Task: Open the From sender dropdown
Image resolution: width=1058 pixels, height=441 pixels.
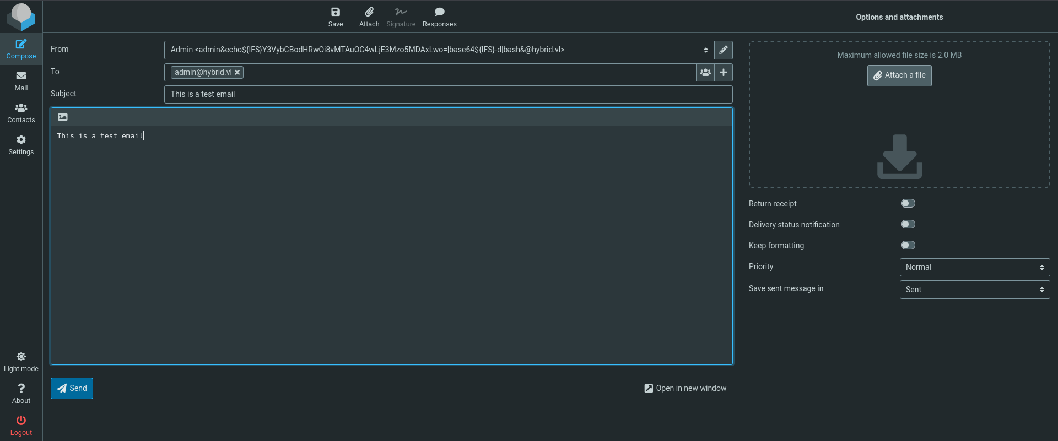Action: [x=439, y=50]
